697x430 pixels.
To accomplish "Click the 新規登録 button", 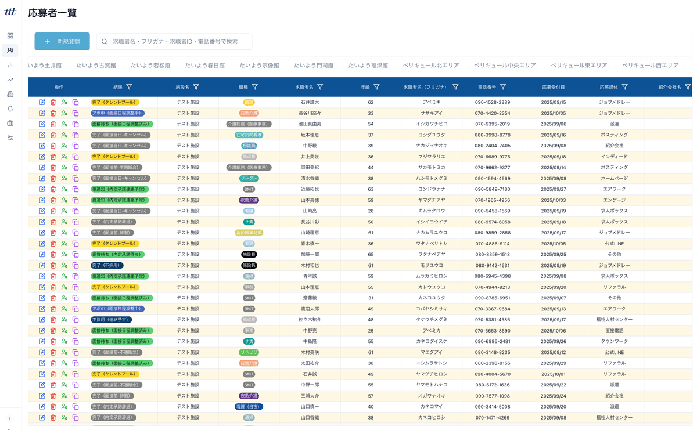I will (62, 41).
